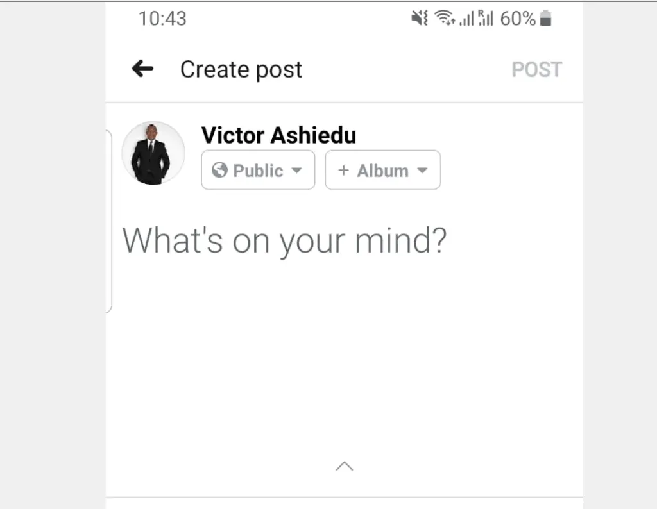Click the Wi-Fi icon in the status bar
Screen dimensions: 657x509
[443, 17]
